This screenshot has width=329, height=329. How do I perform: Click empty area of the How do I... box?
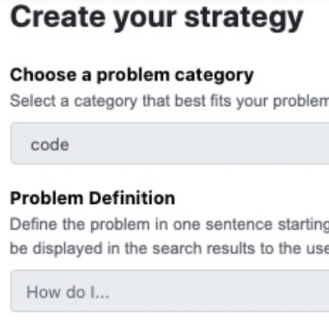click(220, 291)
